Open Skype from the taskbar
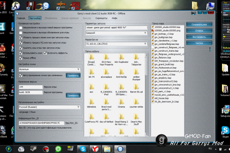 coord(83,149)
